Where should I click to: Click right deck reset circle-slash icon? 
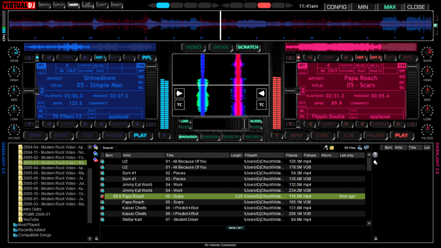coord(412,124)
